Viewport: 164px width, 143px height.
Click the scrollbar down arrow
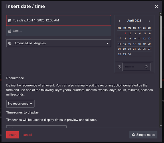(161, 126)
